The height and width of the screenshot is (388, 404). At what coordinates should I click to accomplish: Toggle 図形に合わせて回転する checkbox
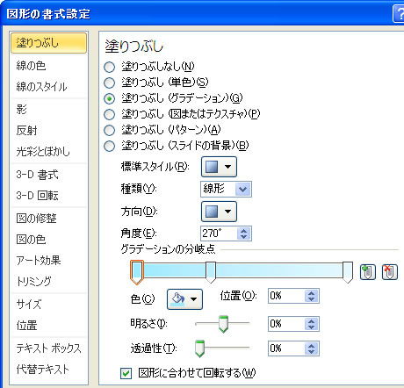126,373
